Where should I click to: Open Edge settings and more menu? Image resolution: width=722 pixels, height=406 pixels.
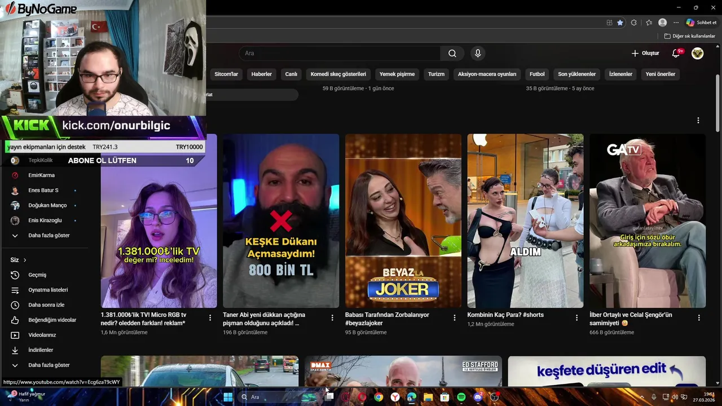pos(676,23)
